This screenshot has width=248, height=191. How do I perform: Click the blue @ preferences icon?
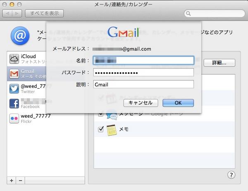pos(20,35)
